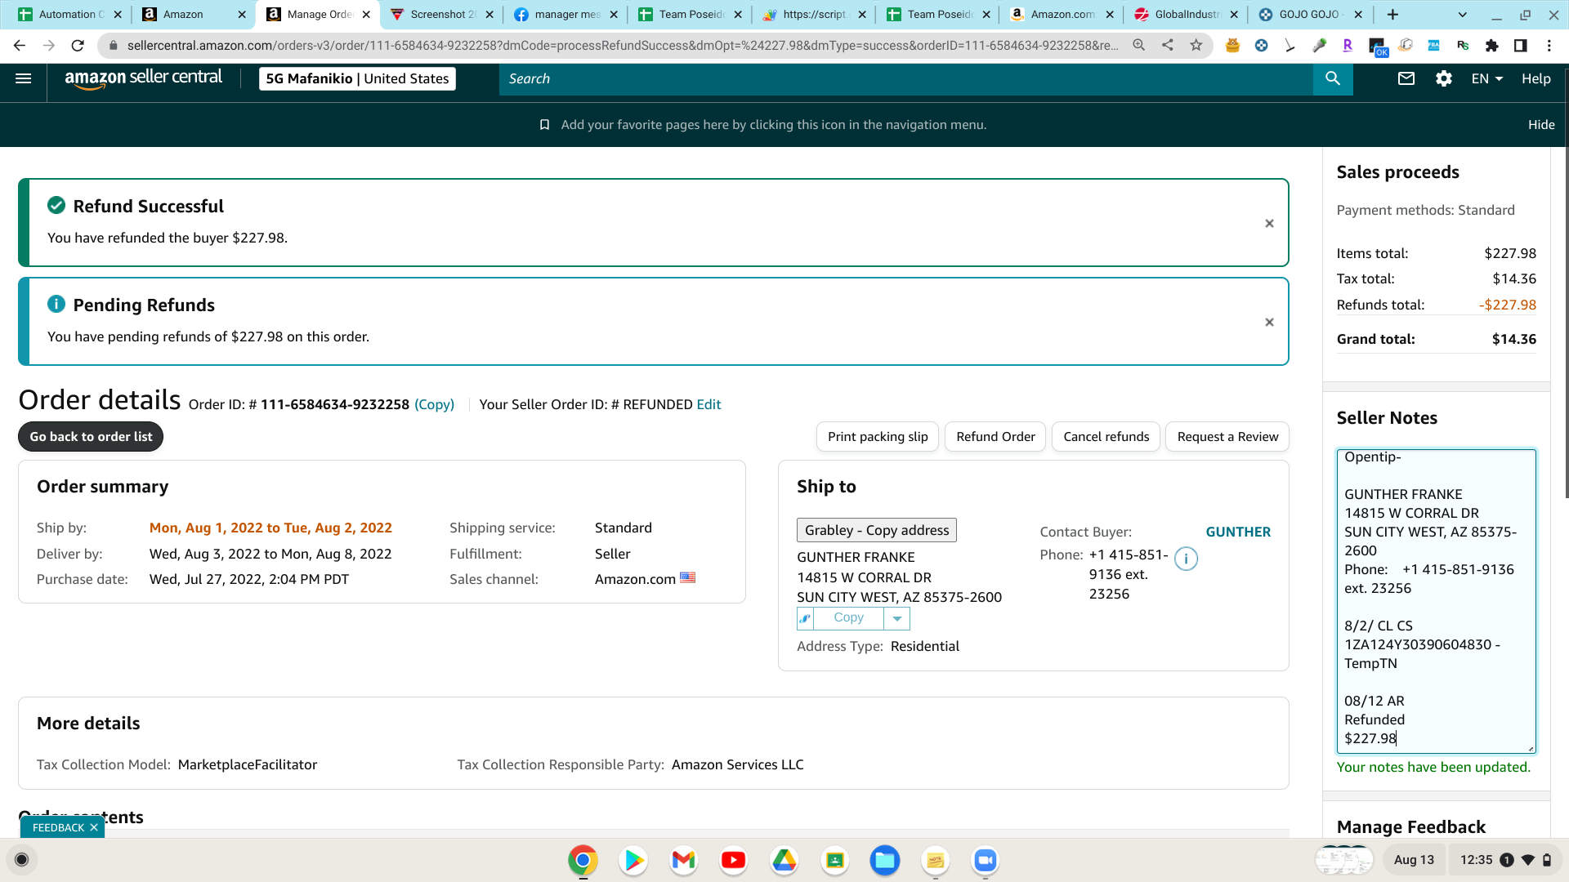Click Go back to order list
This screenshot has width=1569, height=882.
(x=91, y=437)
